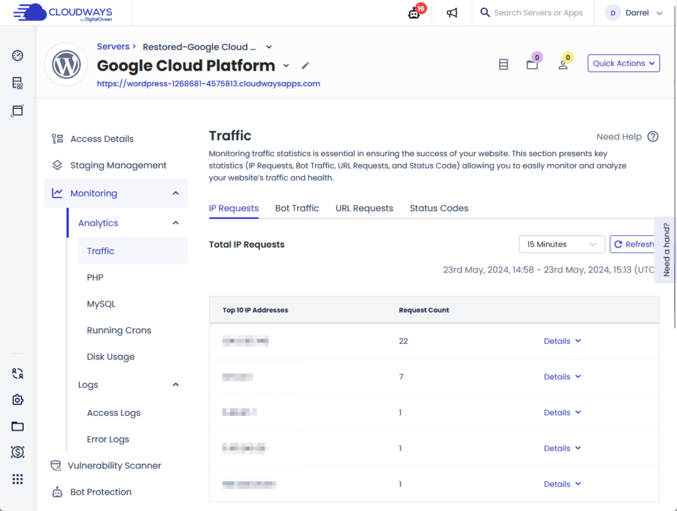677x511 pixels.
Task: Click the Vulnerability Scanner shield icon
Action: point(56,465)
